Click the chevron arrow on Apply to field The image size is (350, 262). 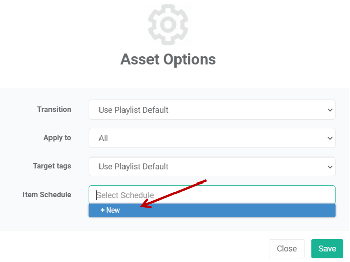(x=330, y=138)
